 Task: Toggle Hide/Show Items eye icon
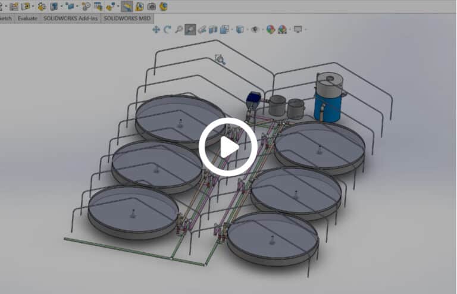255,29
